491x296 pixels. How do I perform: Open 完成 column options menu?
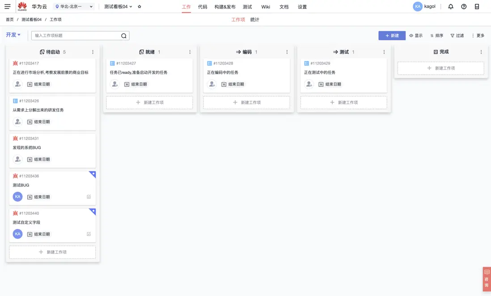481,52
